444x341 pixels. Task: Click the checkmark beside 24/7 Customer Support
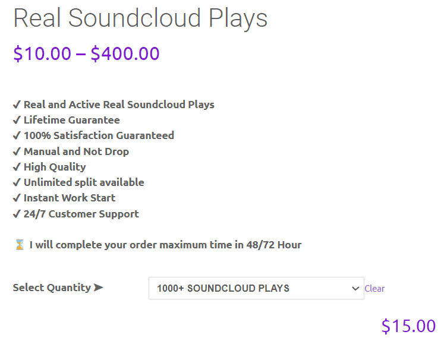pos(17,214)
